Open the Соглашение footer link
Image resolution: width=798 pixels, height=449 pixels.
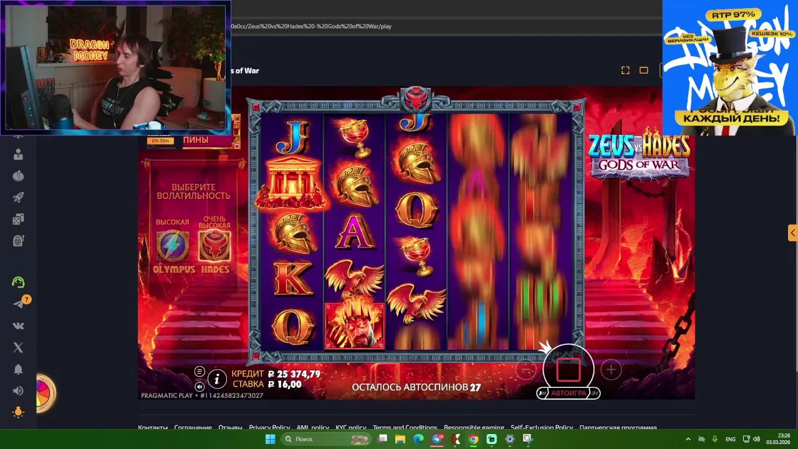point(193,428)
